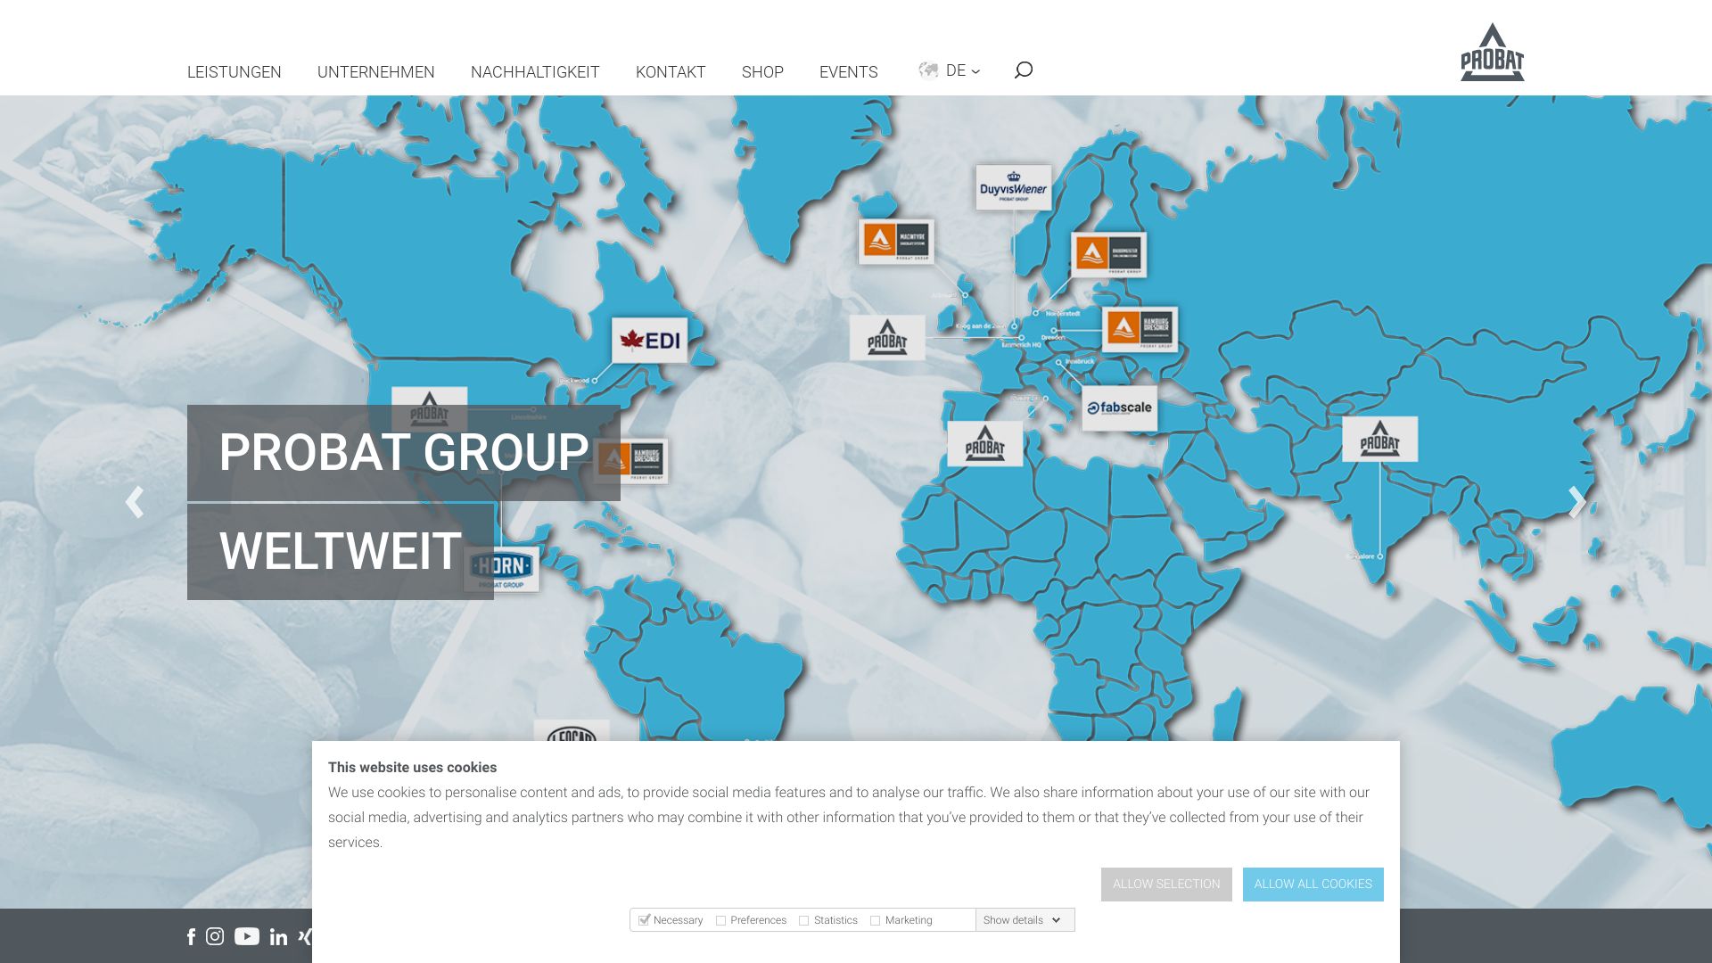This screenshot has width=1712, height=963.
Task: Open site search via magnifier icon
Action: (1024, 70)
